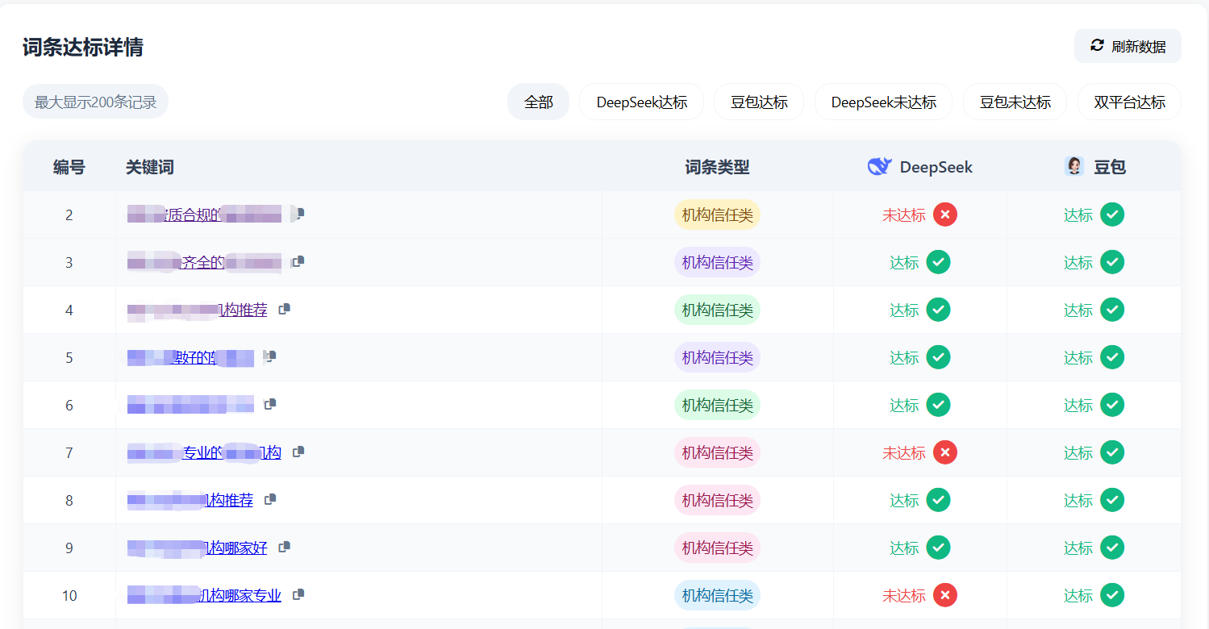Click the refresh arrows icon on 刷新数据

pos(1095,46)
